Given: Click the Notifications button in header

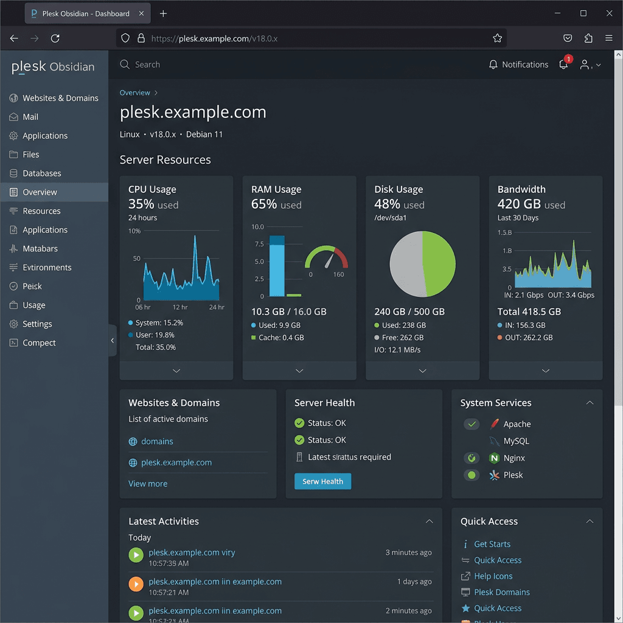Looking at the screenshot, I should 518,64.
